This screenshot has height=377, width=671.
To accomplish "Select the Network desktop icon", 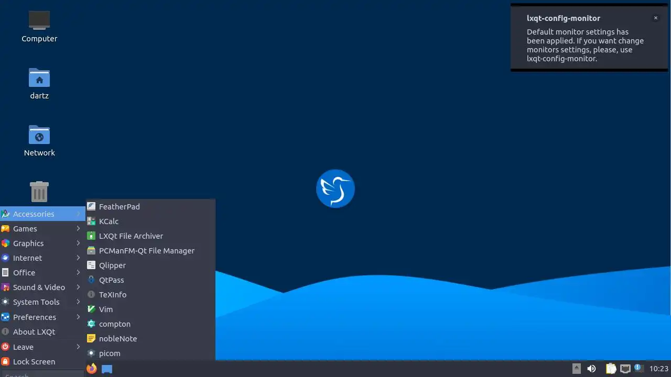I will pyautogui.click(x=39, y=140).
